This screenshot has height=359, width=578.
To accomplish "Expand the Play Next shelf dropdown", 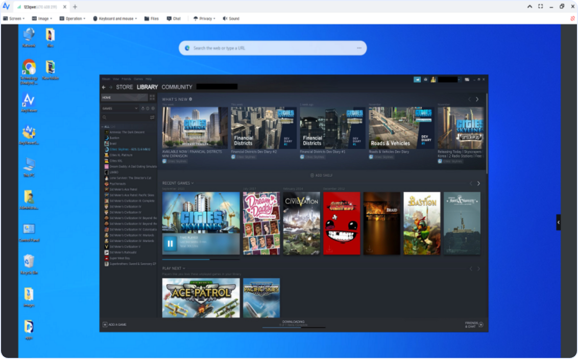I will click(184, 268).
